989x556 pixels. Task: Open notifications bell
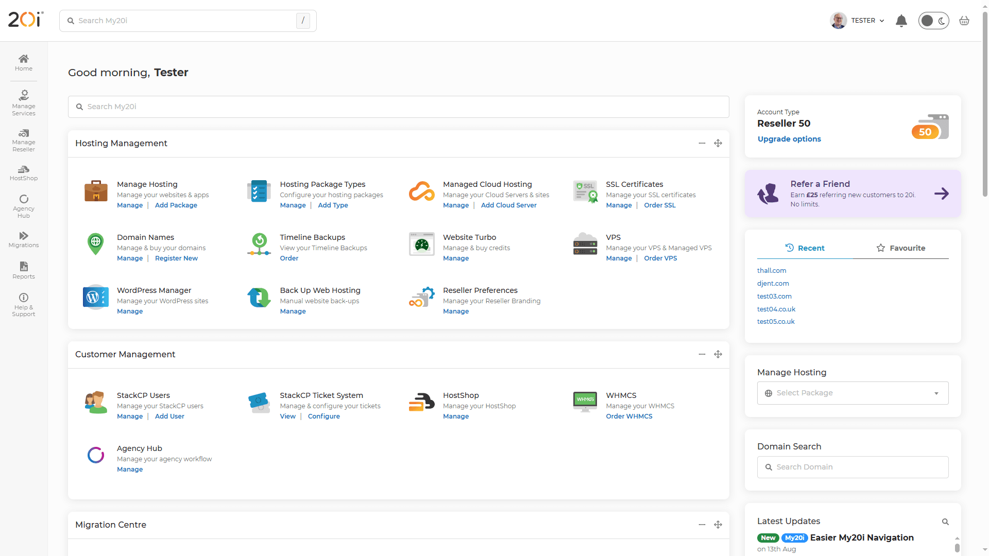(x=901, y=21)
